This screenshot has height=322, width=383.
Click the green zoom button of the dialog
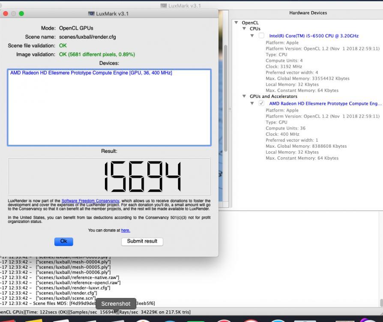point(21,13)
